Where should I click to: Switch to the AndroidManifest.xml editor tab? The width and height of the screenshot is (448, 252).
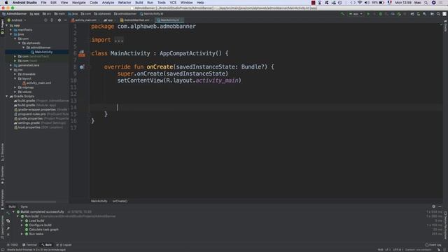[x=135, y=20]
